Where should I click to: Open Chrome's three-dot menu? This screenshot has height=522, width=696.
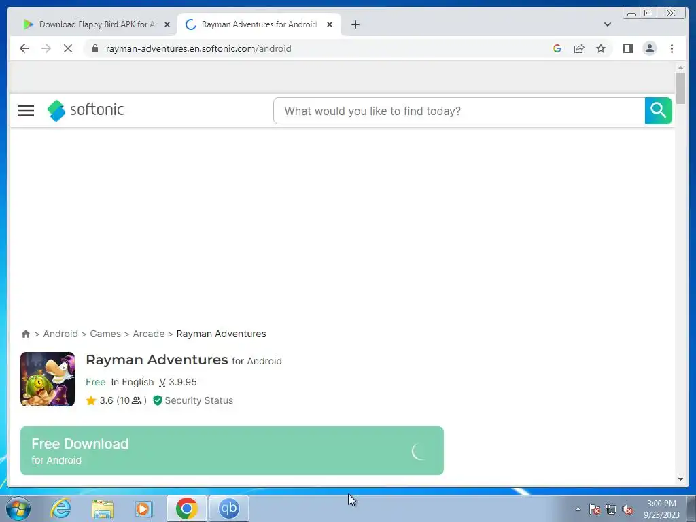(672, 48)
